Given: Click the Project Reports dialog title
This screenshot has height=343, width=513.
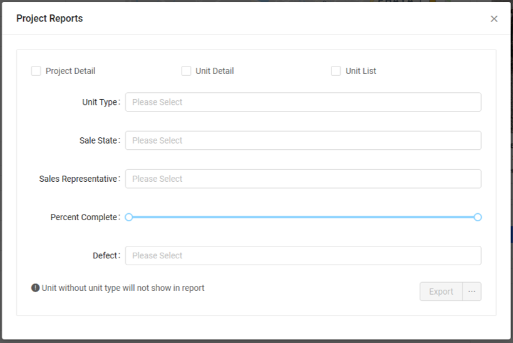Looking at the screenshot, I should [x=49, y=19].
